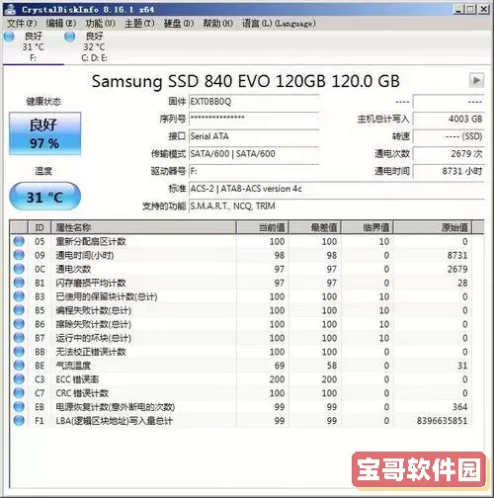
Task: Click the 临界值 column header
Action: pos(368,227)
